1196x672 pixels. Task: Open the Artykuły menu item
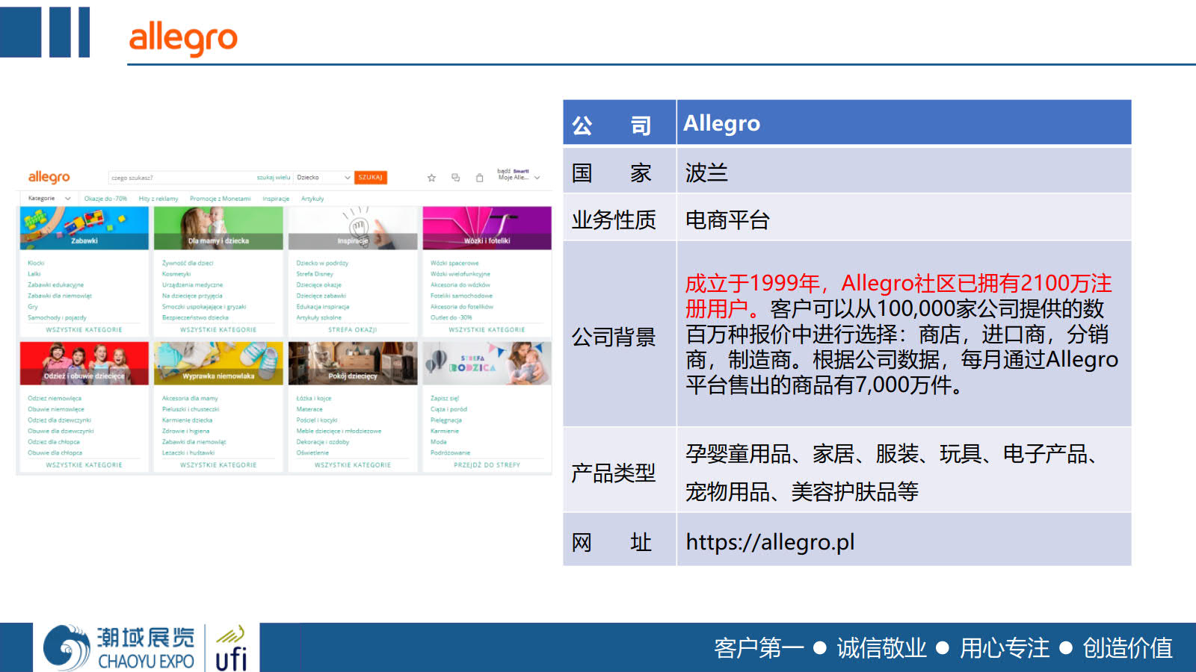pos(312,199)
